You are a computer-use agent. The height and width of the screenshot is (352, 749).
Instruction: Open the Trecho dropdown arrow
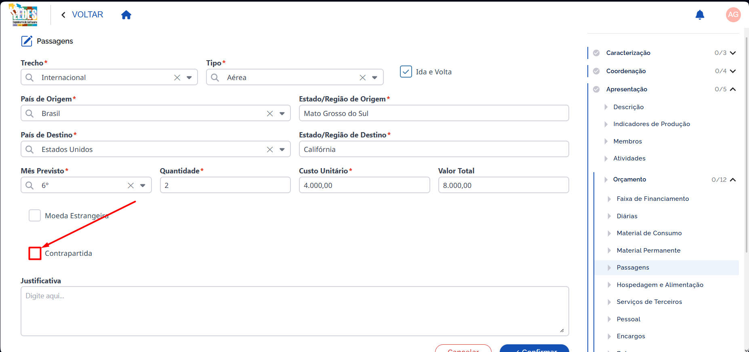point(189,78)
